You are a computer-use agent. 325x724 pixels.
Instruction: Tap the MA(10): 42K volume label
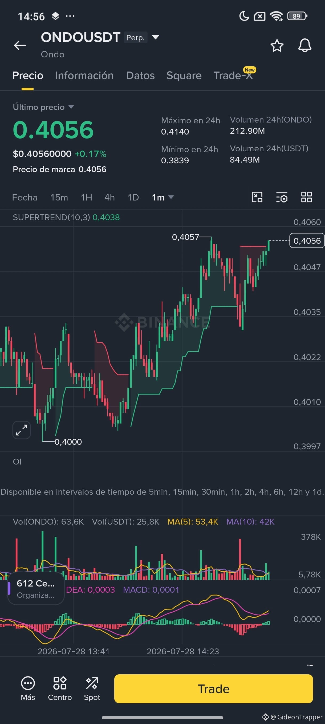click(250, 522)
